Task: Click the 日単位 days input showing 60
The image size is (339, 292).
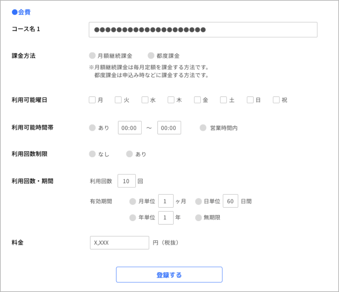Action: pyautogui.click(x=230, y=201)
